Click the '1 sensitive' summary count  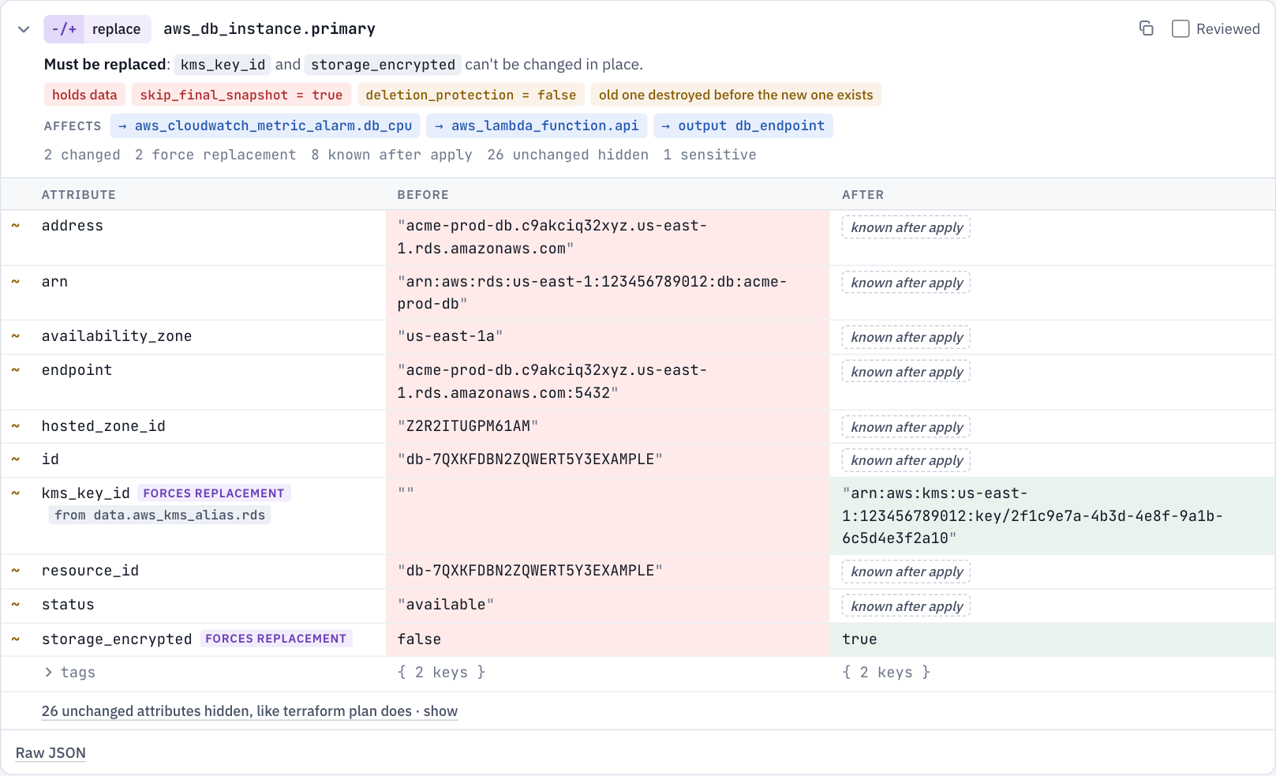(x=709, y=155)
